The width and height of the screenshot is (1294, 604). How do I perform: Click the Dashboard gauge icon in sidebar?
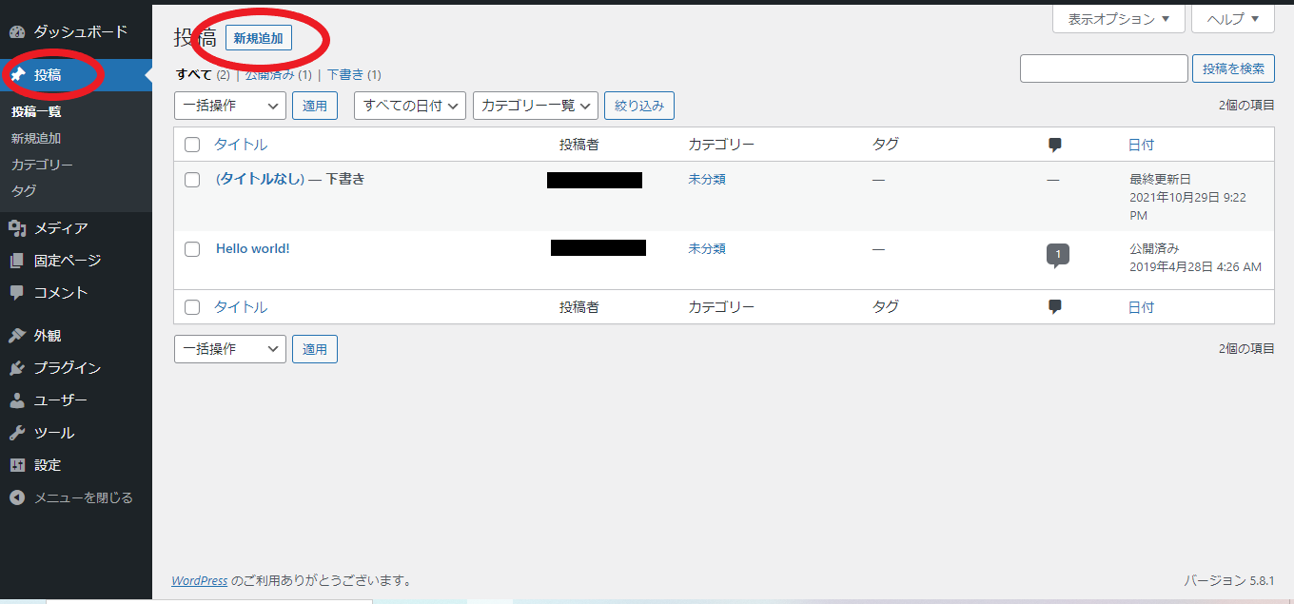(17, 32)
